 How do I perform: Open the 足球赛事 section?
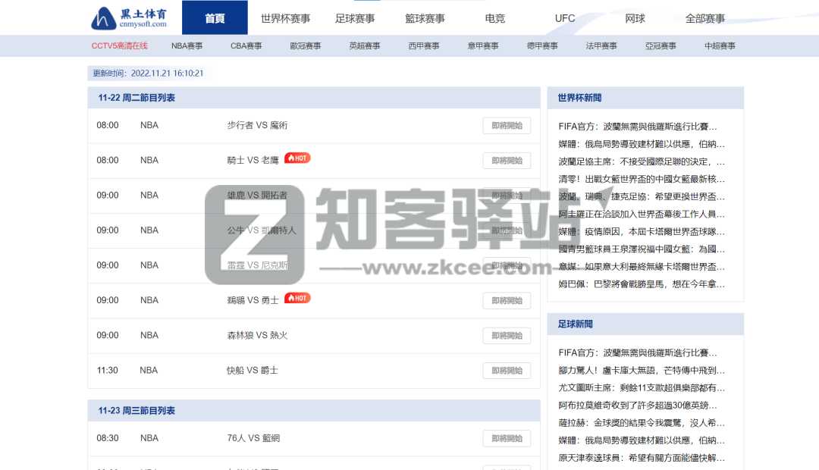(x=354, y=18)
